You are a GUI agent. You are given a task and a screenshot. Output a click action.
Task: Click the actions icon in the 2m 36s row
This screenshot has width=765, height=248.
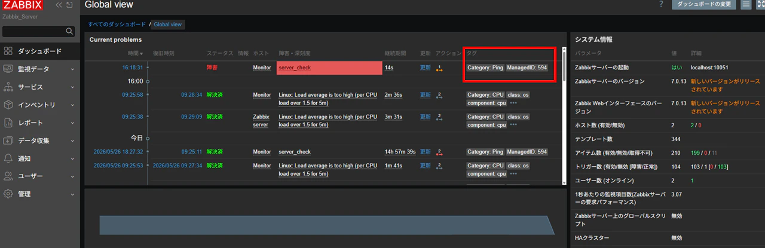(439, 96)
